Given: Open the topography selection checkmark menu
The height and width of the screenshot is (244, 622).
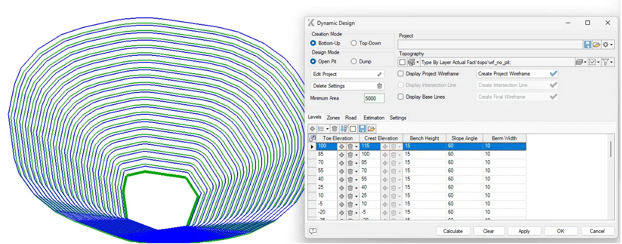Looking at the screenshot, I should click(594, 62).
